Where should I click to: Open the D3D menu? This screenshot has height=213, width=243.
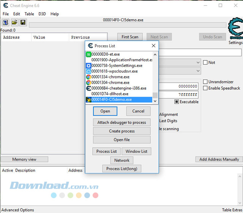42,14
